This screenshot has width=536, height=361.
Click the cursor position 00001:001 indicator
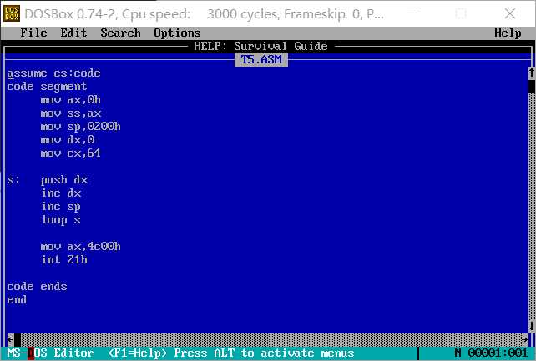pyautogui.click(x=498, y=353)
